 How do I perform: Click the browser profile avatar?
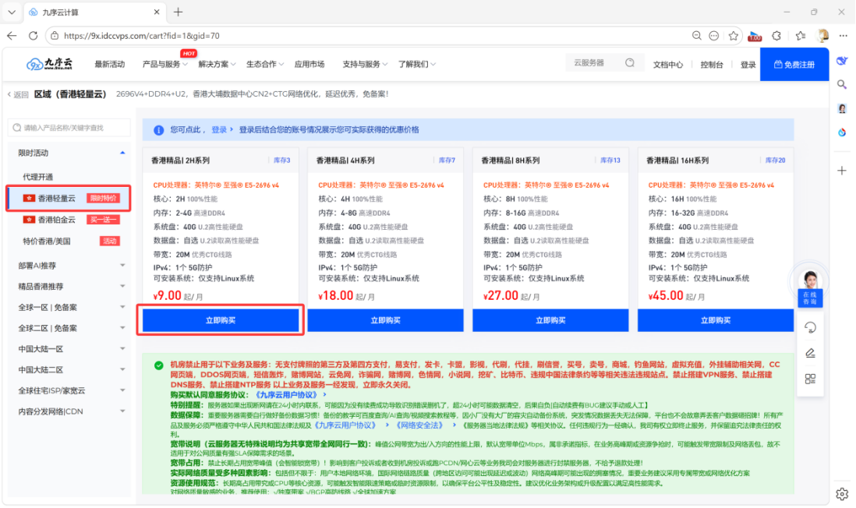[822, 36]
